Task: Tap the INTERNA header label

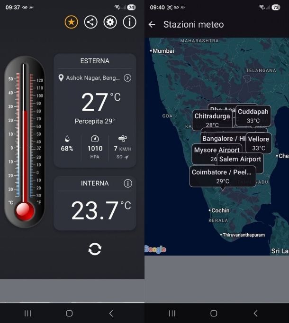Action: (95, 183)
